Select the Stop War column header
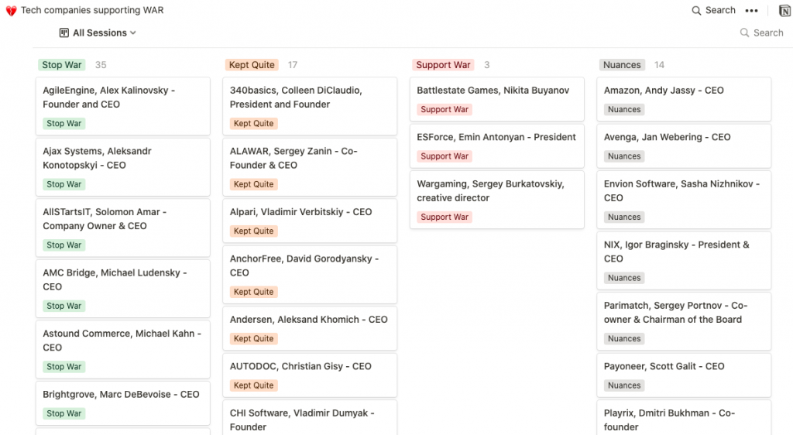The width and height of the screenshot is (793, 435). (x=62, y=65)
